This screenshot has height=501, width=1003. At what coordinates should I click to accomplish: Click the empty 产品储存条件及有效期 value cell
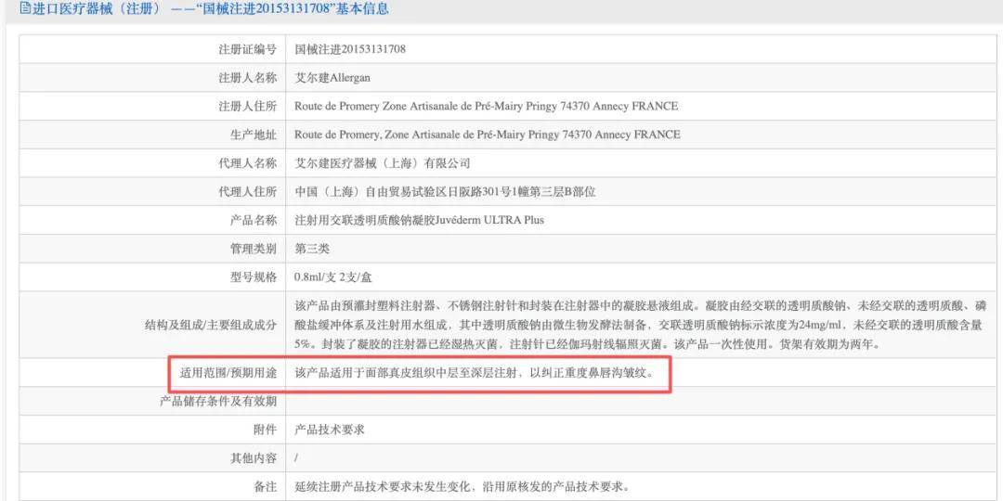(640, 402)
